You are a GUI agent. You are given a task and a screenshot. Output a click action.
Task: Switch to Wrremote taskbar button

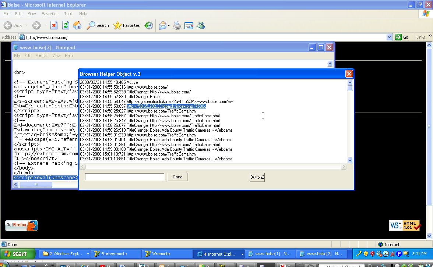(x=167, y=254)
